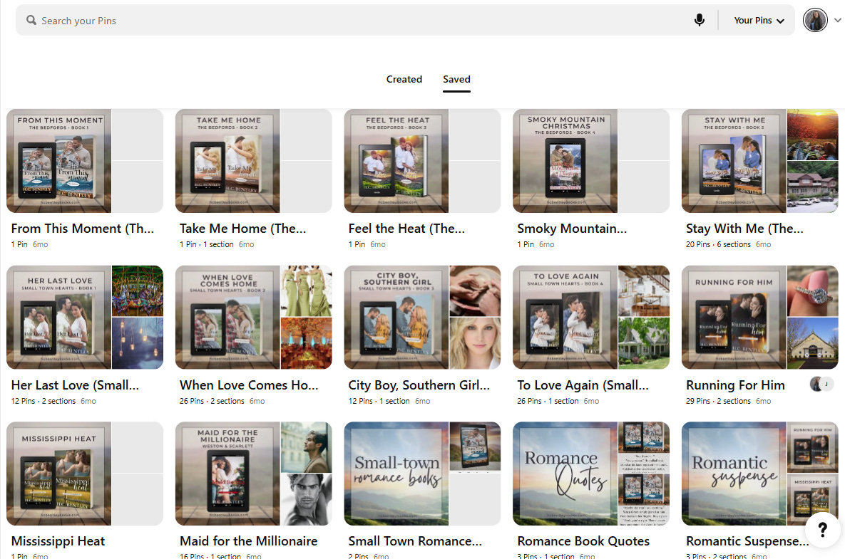Open From This Moment board cover

point(58,161)
